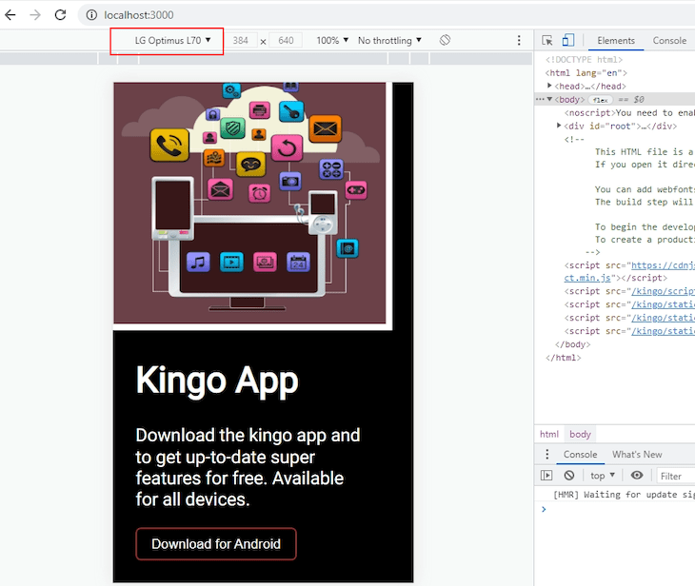Open the LG Optimus L70 device dropdown
This screenshot has width=695, height=586.
172,40
